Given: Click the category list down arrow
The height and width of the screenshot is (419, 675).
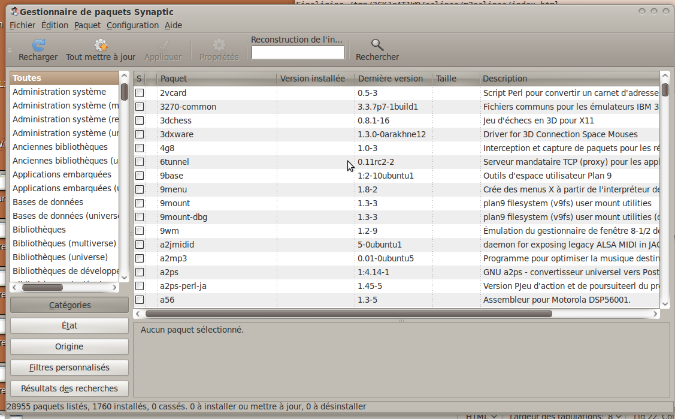Looking at the screenshot, I should 125,278.
